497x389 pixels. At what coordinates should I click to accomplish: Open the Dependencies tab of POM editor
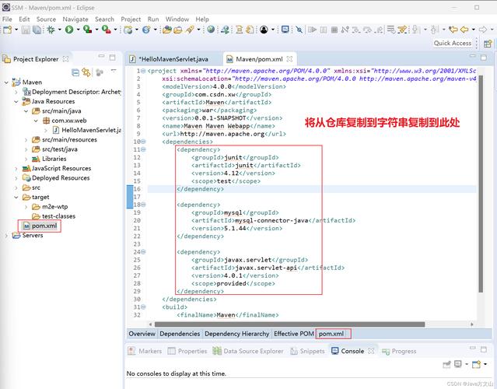[180, 334]
